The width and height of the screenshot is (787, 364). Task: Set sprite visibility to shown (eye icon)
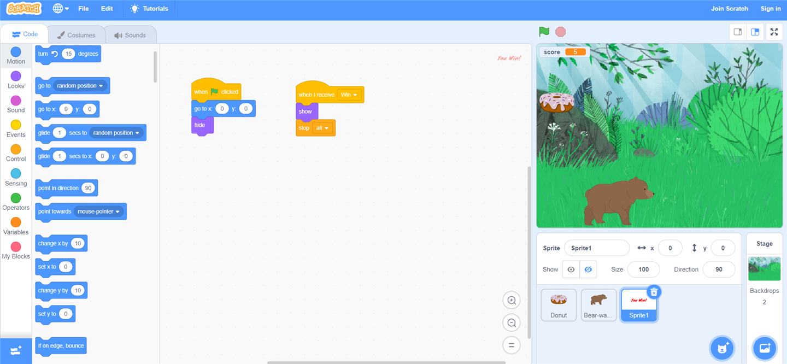click(x=571, y=269)
